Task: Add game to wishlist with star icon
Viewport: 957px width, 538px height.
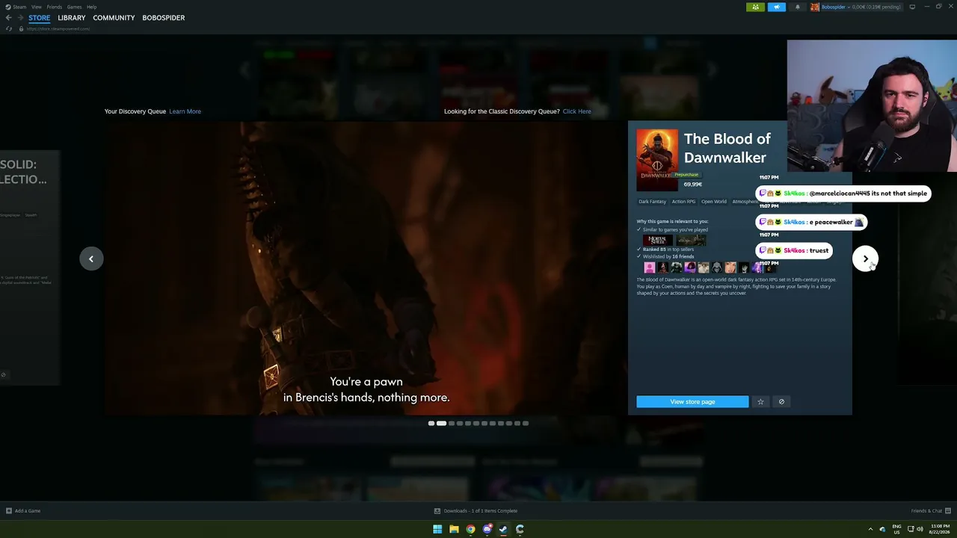Action: [x=760, y=402]
